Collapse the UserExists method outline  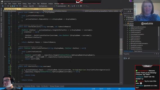tap(11, 66)
